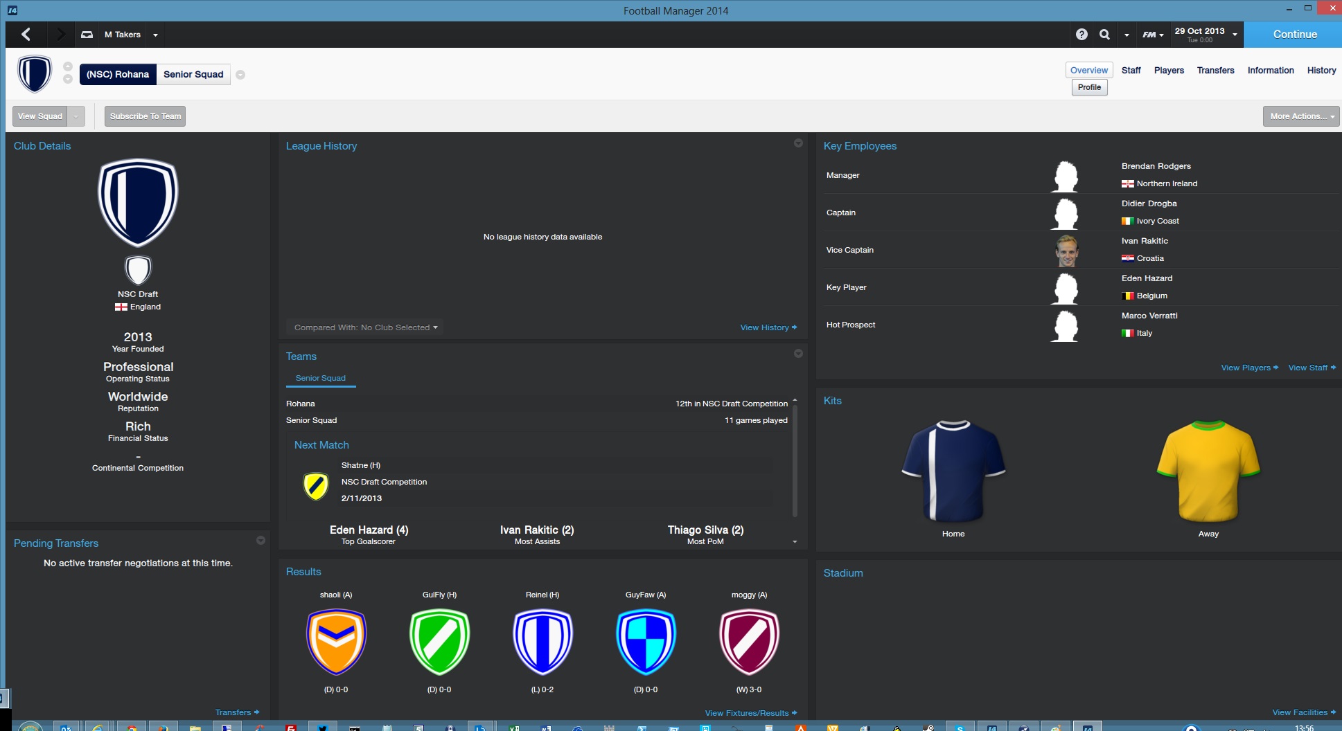Image resolution: width=1342 pixels, height=731 pixels.
Task: Open the FM menu
Action: coord(1153,35)
